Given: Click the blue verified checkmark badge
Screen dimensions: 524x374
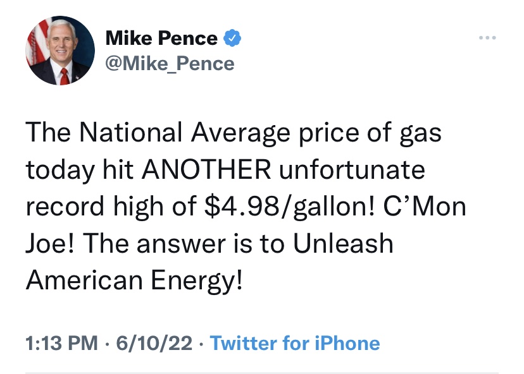Looking at the screenshot, I should click(x=232, y=39).
